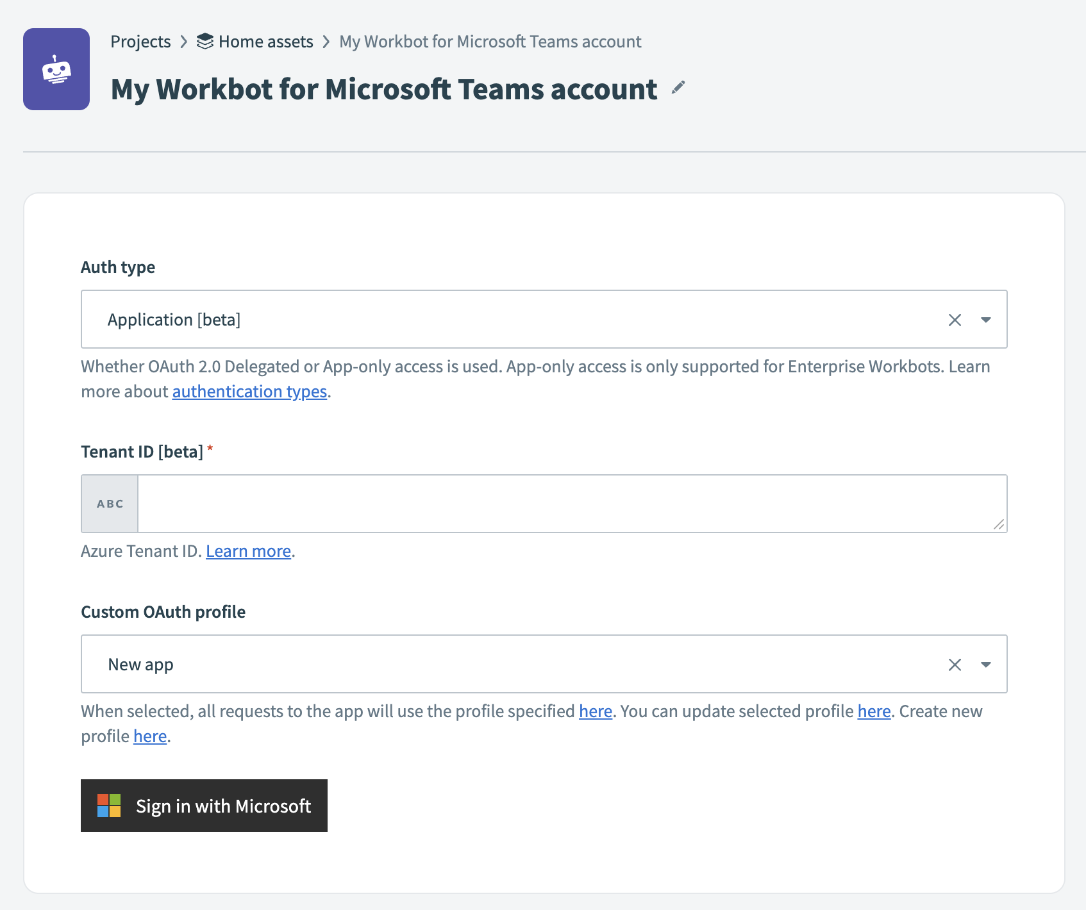Open the authentication types link

[249, 392]
